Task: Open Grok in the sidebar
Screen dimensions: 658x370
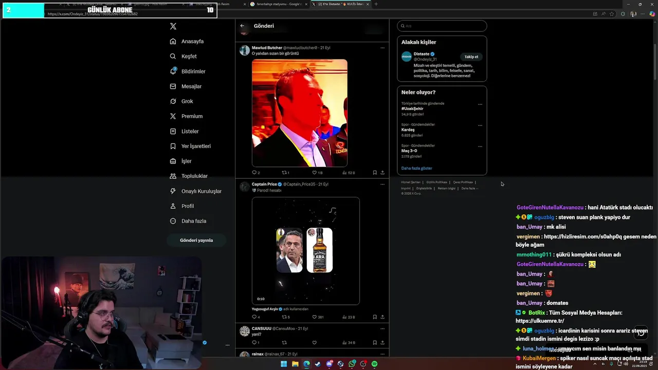Action: point(181,101)
